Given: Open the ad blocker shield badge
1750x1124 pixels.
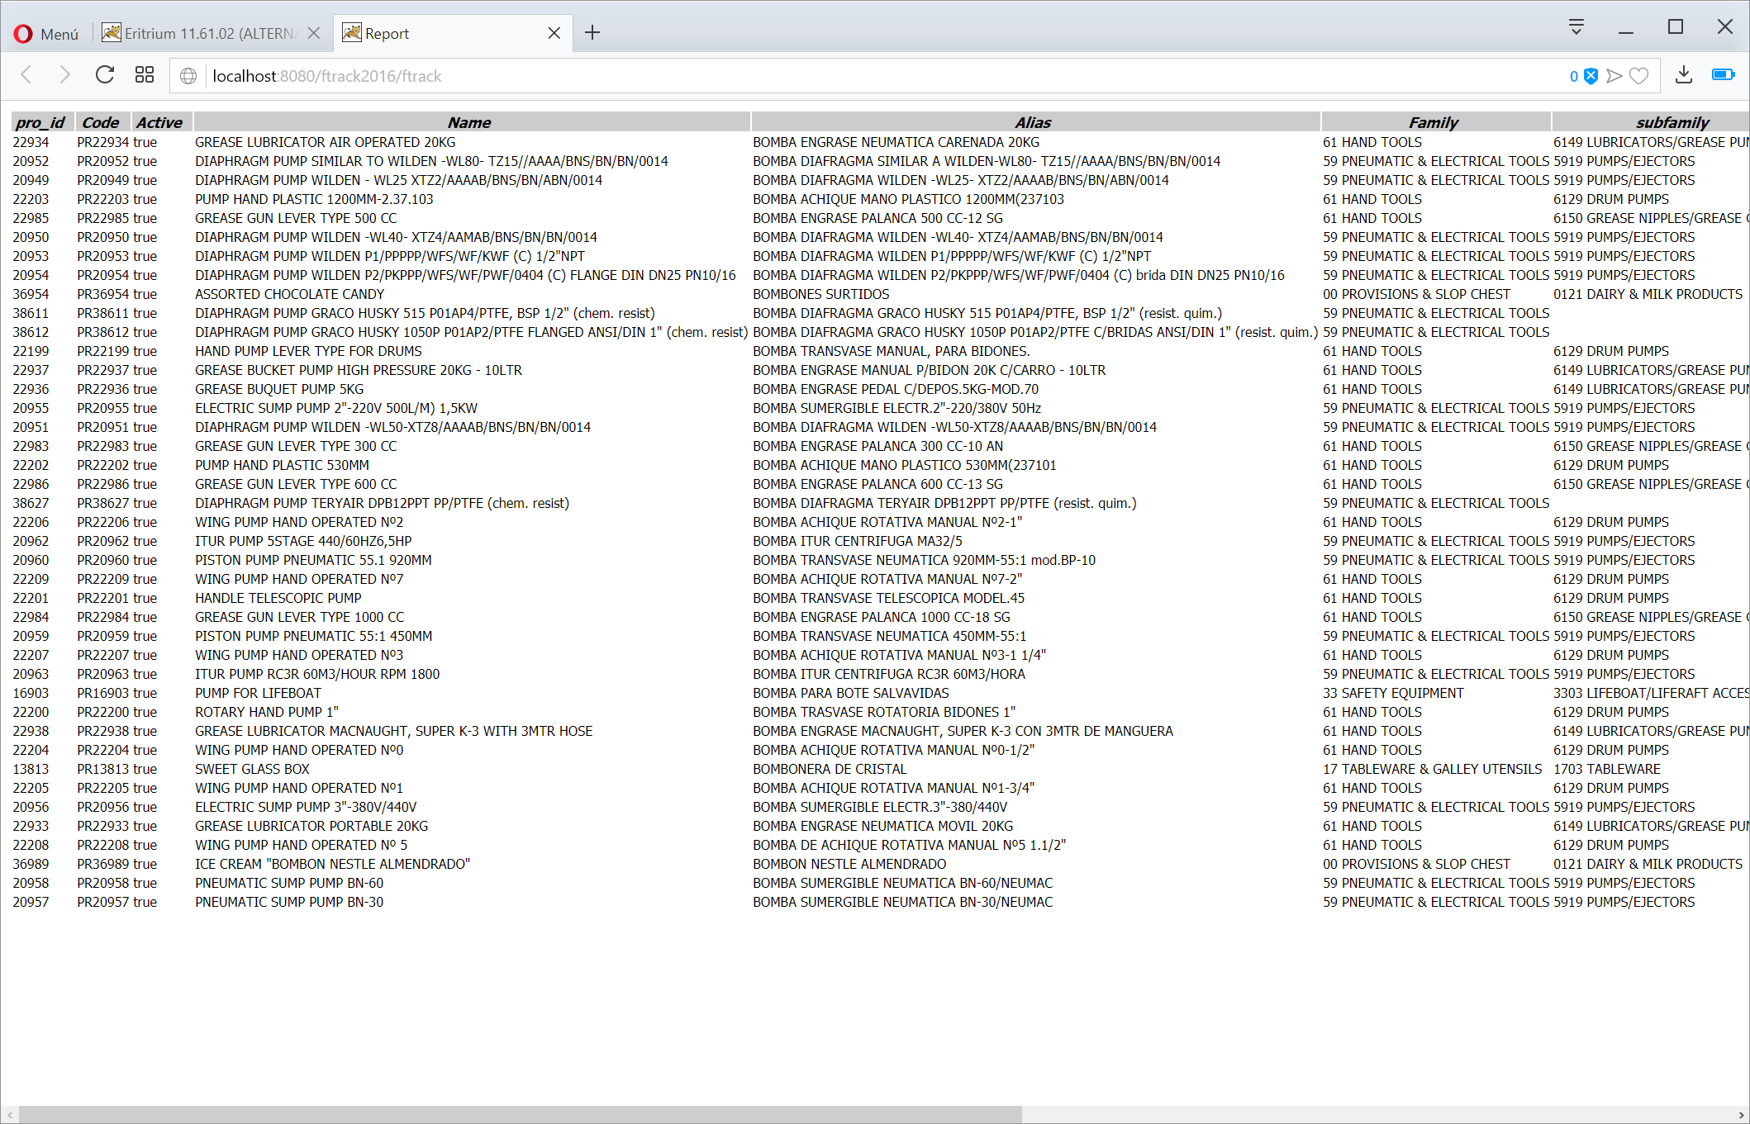Looking at the screenshot, I should pyautogui.click(x=1584, y=76).
